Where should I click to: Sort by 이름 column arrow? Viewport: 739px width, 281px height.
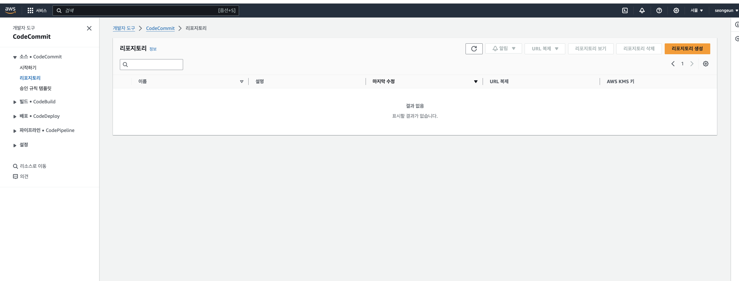point(242,82)
